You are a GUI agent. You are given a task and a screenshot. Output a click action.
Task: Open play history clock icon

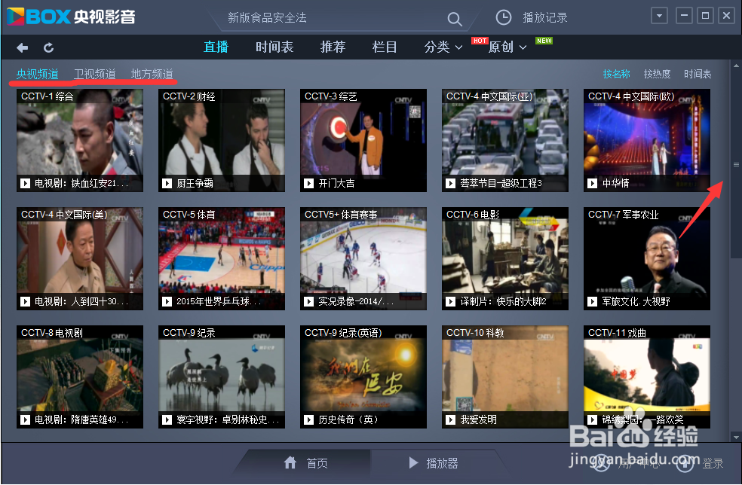pyautogui.click(x=503, y=17)
